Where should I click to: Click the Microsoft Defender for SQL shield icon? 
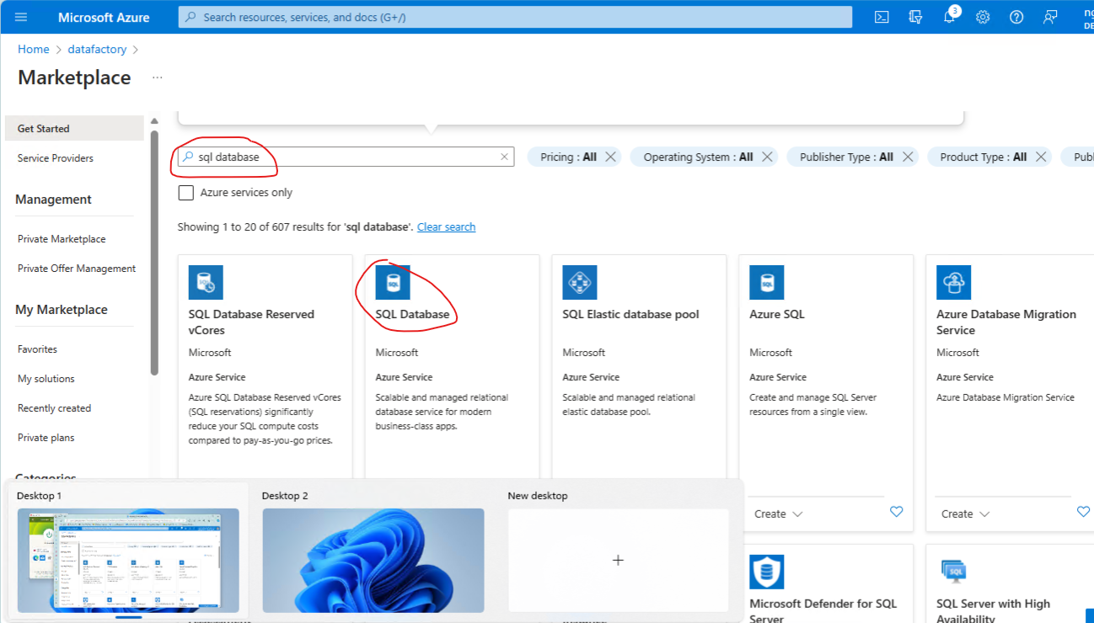[x=767, y=572]
